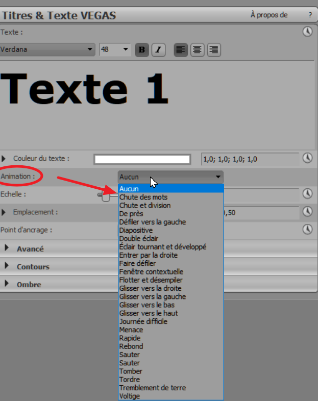Select Défiler vers la gauche animation
The height and width of the screenshot is (401, 318).
tap(171, 222)
